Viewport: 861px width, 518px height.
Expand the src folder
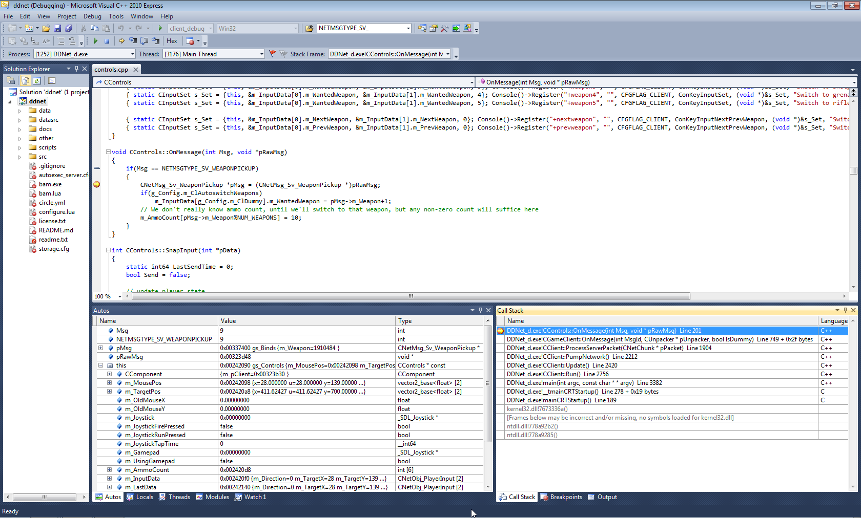pos(20,157)
